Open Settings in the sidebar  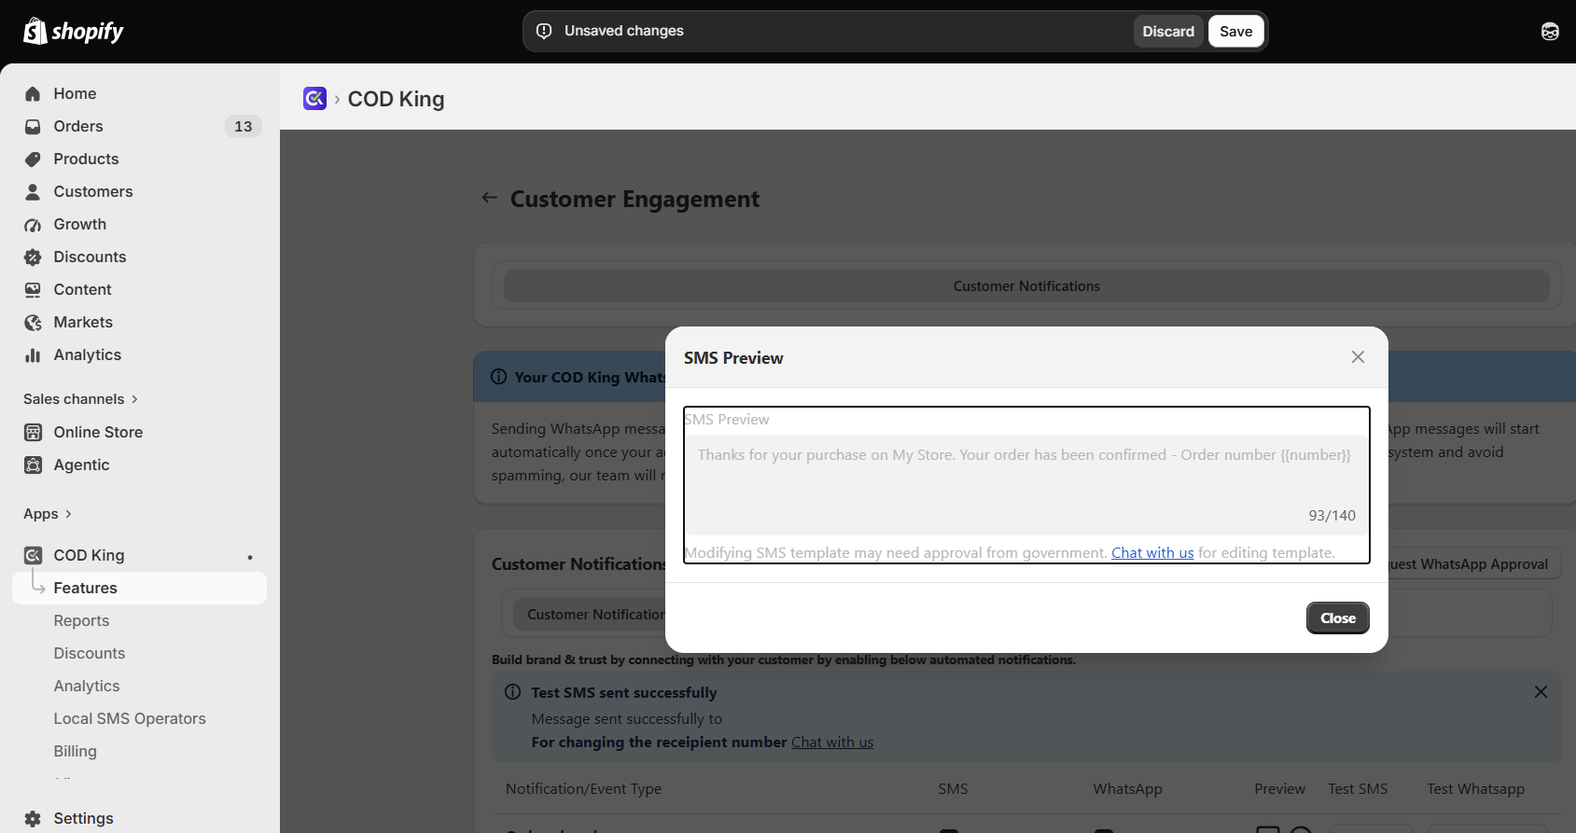click(83, 818)
